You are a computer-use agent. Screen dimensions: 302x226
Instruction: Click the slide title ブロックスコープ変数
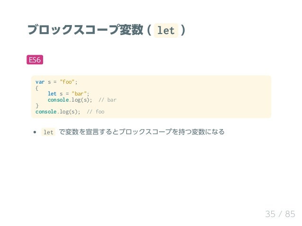click(x=85, y=30)
